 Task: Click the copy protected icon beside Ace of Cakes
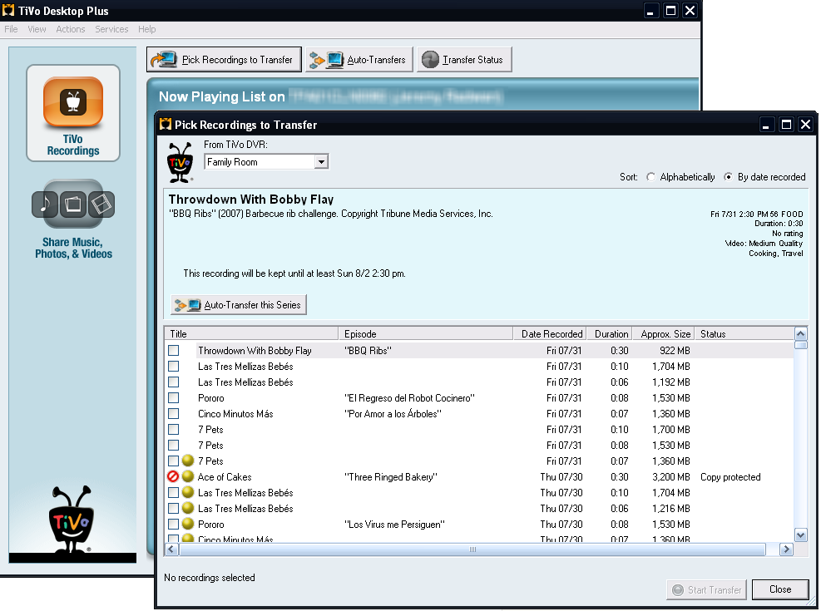coord(173,476)
